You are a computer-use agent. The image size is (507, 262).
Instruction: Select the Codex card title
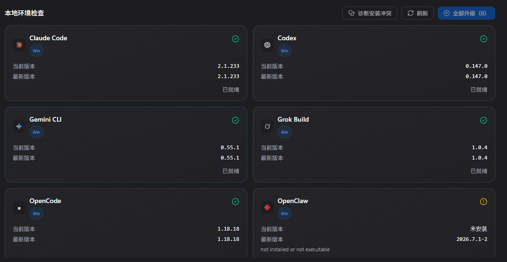[x=287, y=38]
